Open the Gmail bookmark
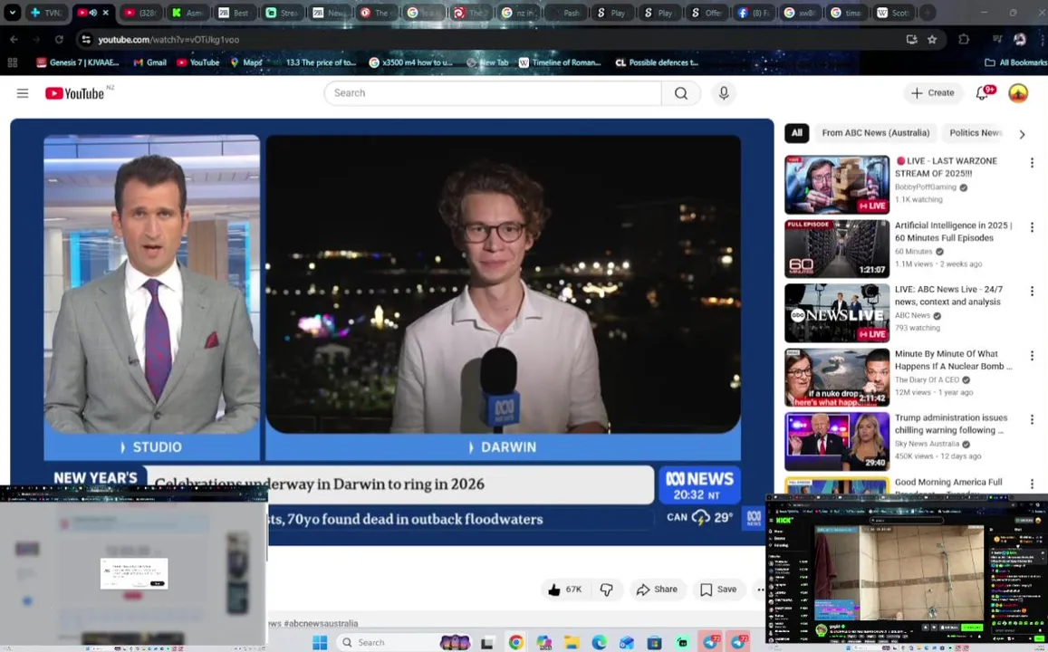1048x652 pixels. click(149, 62)
